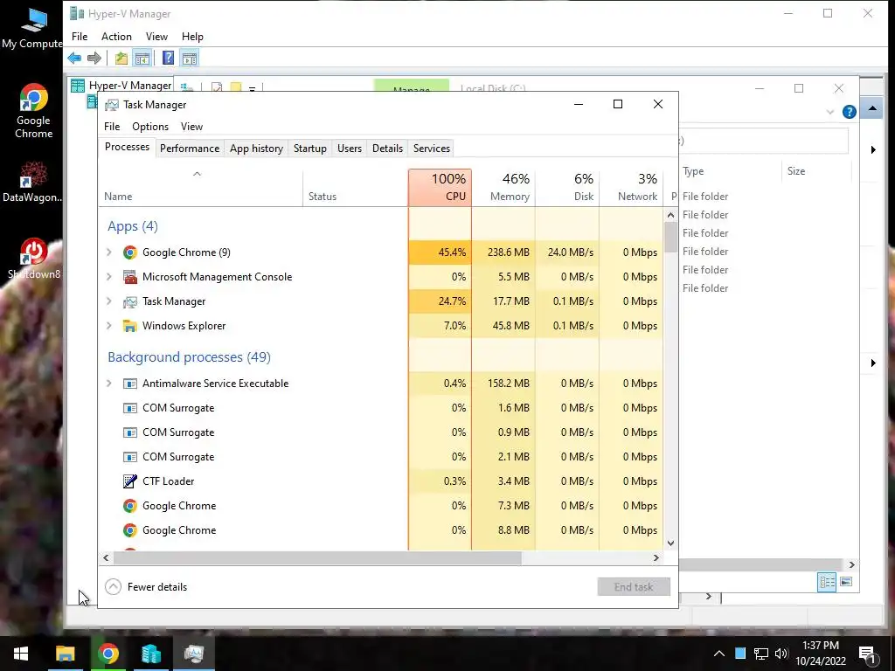Viewport: 895px width, 671px height.
Task: Open the notification center icon
Action: pyautogui.click(x=867, y=654)
